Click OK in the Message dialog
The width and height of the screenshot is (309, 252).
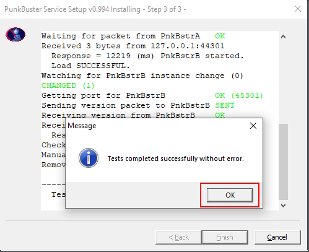tap(230, 195)
